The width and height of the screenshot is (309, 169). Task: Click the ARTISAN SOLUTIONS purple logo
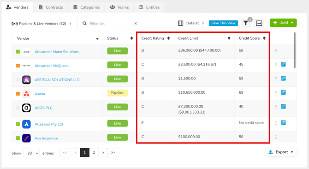(26, 80)
